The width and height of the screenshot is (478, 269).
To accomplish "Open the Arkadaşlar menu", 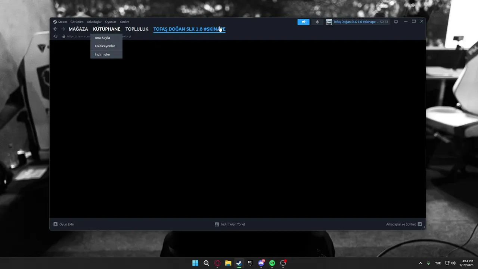I will point(94,22).
